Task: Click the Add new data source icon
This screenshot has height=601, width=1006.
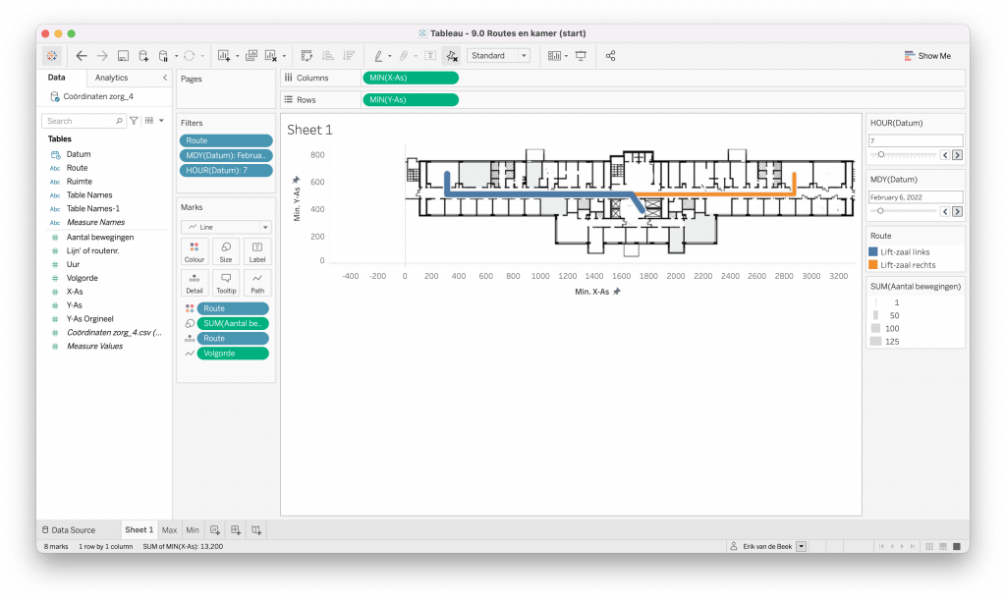Action: point(143,56)
